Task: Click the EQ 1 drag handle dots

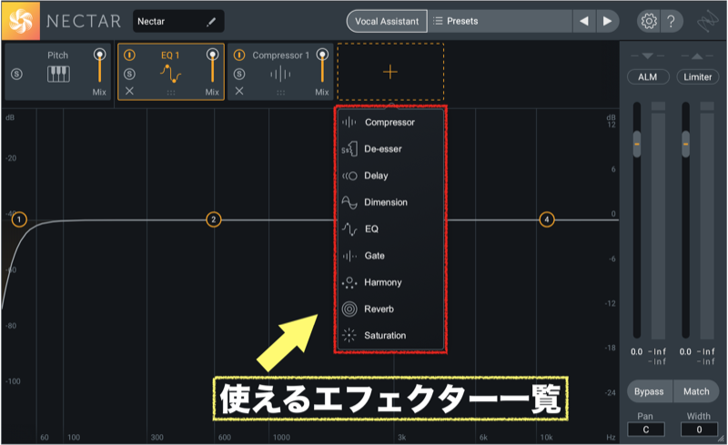Action: [171, 93]
